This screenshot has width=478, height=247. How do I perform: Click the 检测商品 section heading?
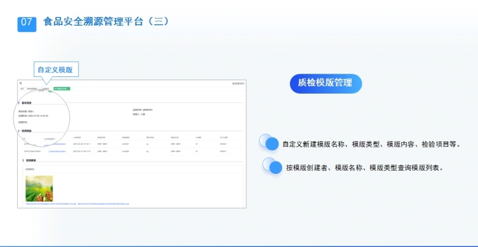27,131
